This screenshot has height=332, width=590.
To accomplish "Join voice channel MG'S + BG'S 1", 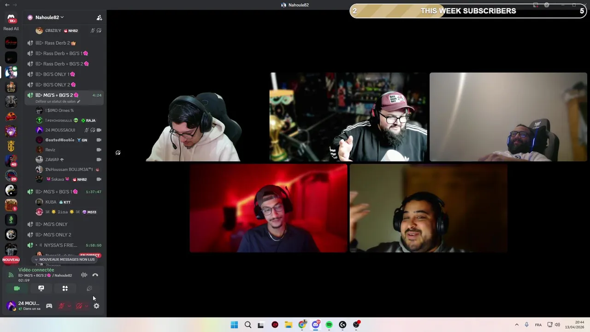I will (x=64, y=192).
